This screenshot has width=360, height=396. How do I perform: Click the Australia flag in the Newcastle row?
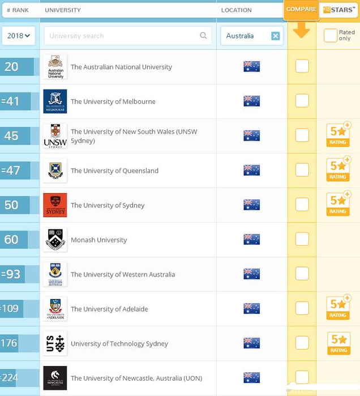coord(251,378)
